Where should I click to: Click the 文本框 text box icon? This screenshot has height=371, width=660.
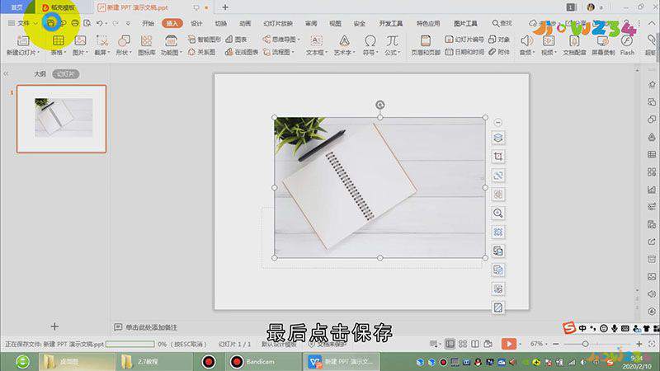pyautogui.click(x=316, y=40)
